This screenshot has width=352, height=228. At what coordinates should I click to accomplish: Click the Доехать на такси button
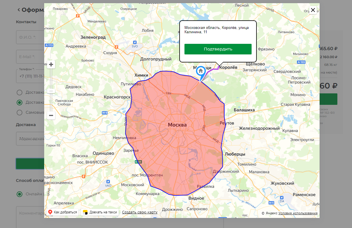pos(100,212)
